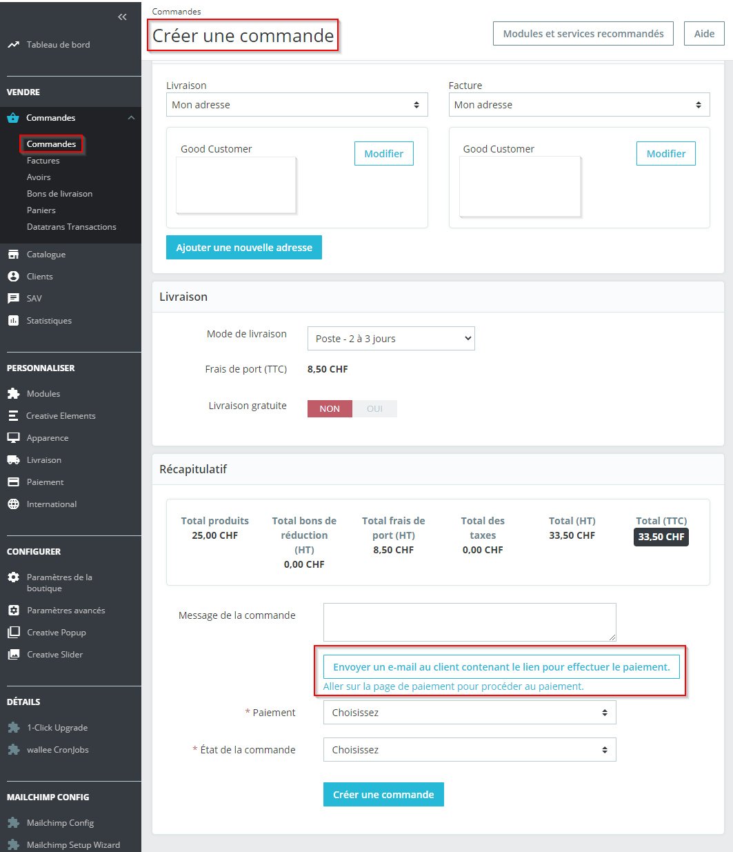Collapse the Commandes menu section chevron

(131, 118)
